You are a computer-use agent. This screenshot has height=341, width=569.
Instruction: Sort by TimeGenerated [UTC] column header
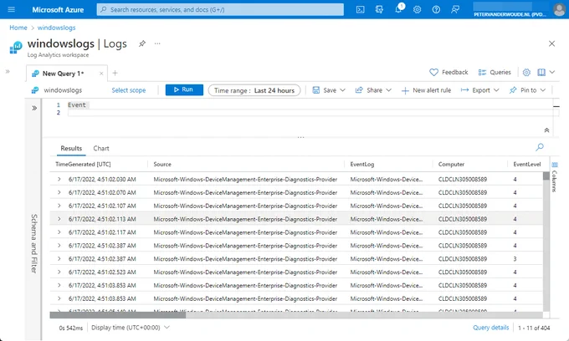[x=83, y=164]
